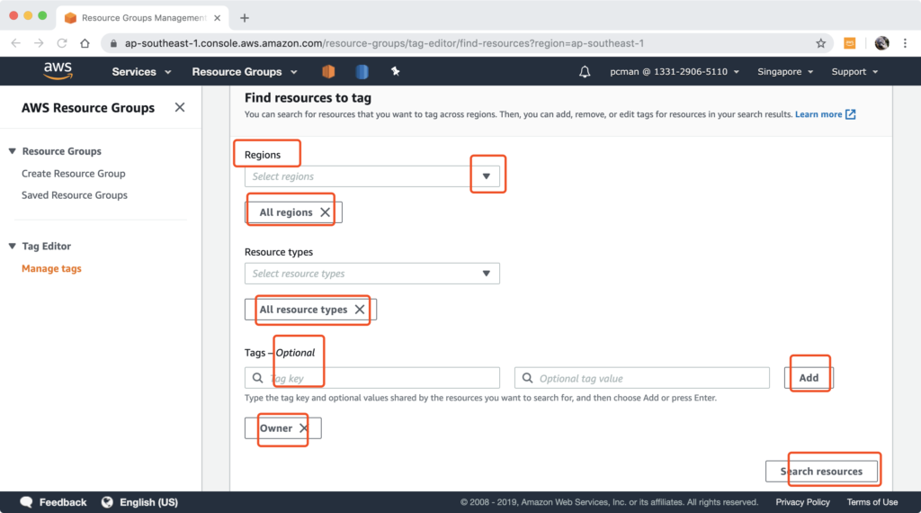The height and width of the screenshot is (513, 921).
Task: Click the pushpin shortcut icon
Action: point(396,71)
